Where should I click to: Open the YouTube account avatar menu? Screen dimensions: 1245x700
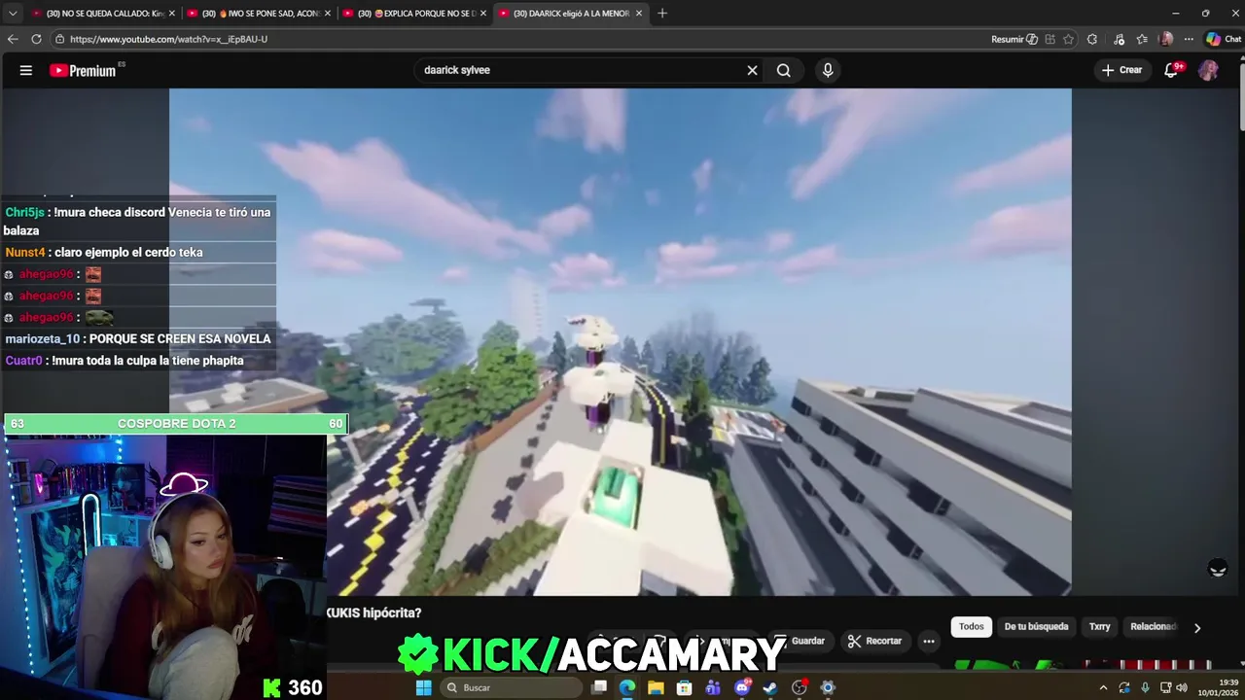pyautogui.click(x=1208, y=70)
